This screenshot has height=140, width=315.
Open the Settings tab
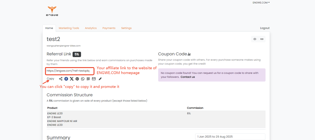click(126, 28)
